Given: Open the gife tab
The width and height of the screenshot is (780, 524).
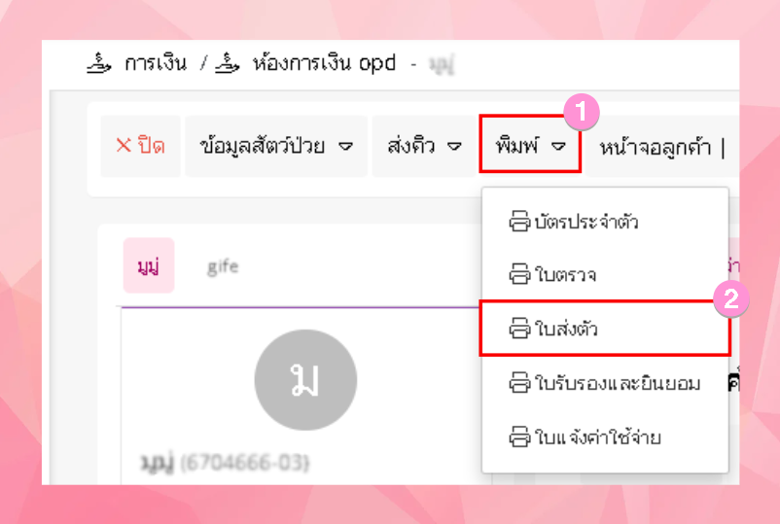Looking at the screenshot, I should coord(223,267).
